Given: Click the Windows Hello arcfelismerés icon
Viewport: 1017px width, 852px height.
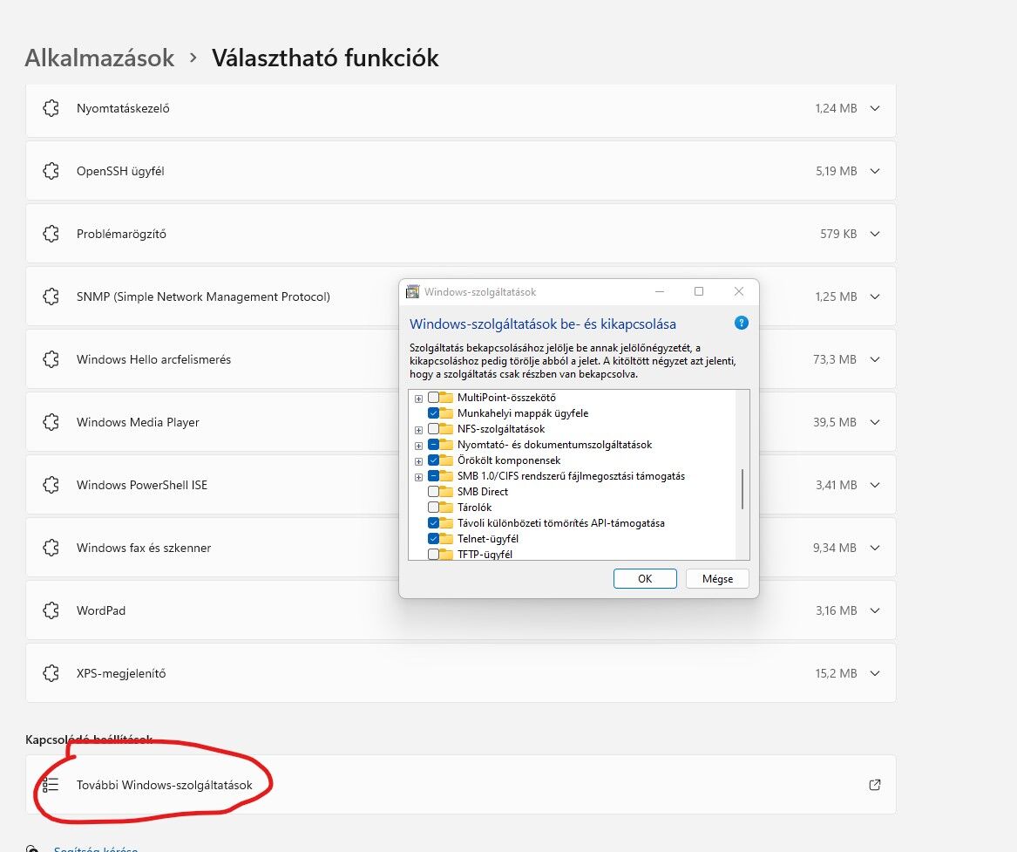Looking at the screenshot, I should click(x=51, y=359).
